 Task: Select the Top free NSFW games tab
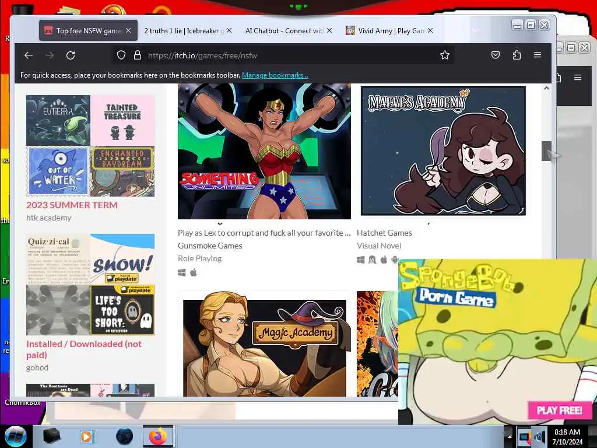tap(88, 30)
